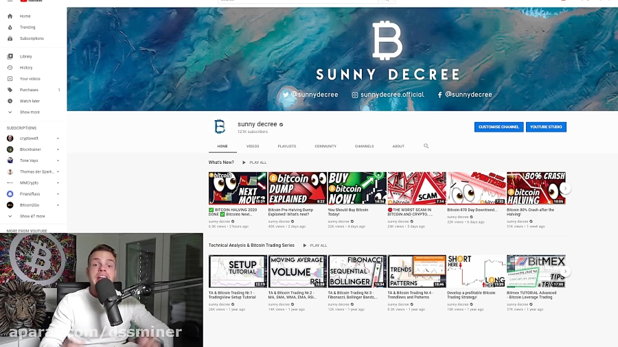Click title Bitcoin Pre-Halving Dump Explained

(x=291, y=212)
